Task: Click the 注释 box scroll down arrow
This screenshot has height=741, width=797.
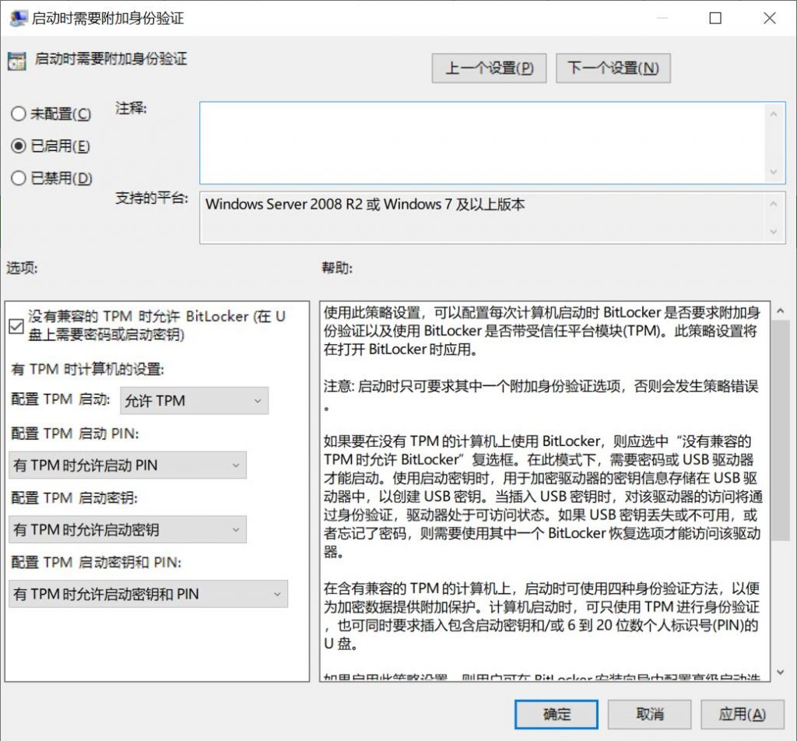Action: [x=773, y=172]
